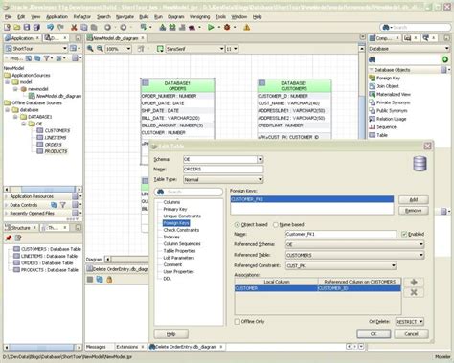
Task: Click the Save toolbar icon
Action: [x=27, y=28]
